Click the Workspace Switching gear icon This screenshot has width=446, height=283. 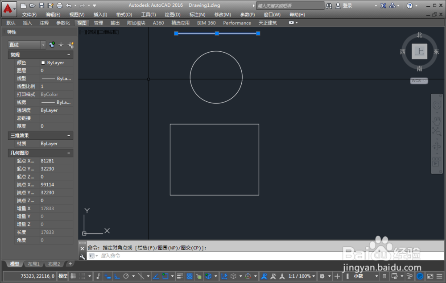(x=322, y=276)
